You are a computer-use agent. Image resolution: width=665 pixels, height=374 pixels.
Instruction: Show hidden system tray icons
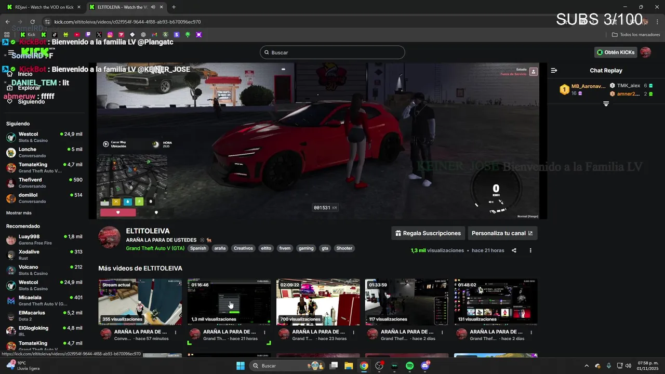[x=587, y=366]
